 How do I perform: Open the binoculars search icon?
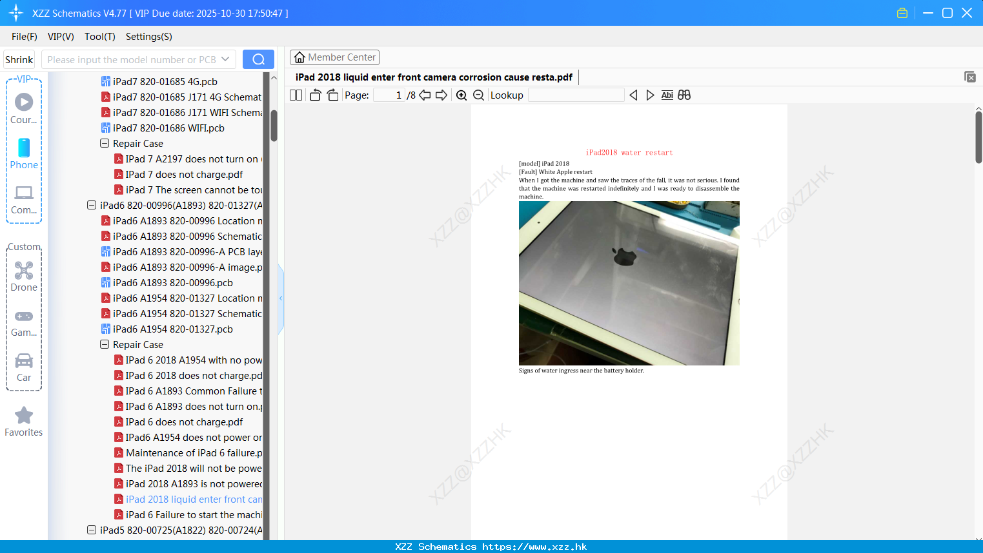click(684, 95)
